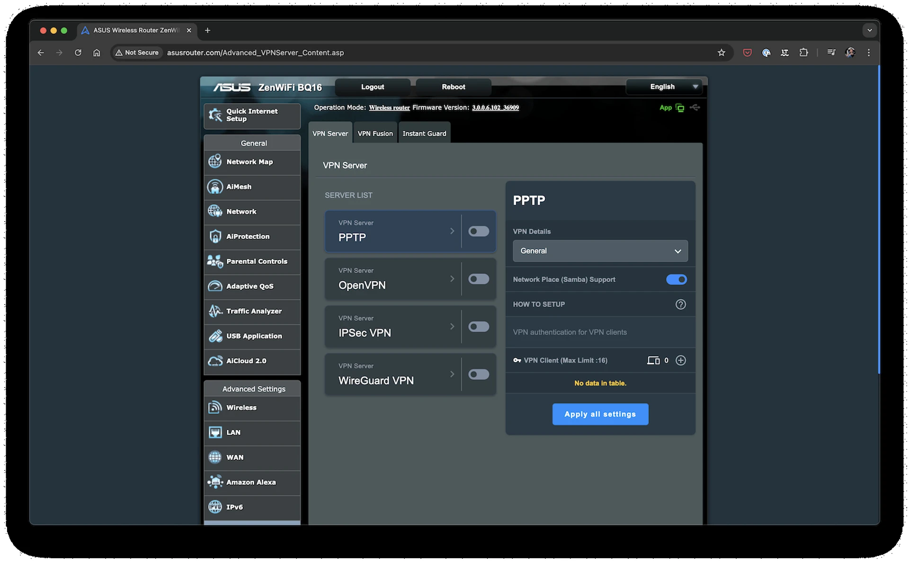Screen dimensions: 909x563
Task: Enable the WireGuard VPN server toggle
Action: coord(479,375)
